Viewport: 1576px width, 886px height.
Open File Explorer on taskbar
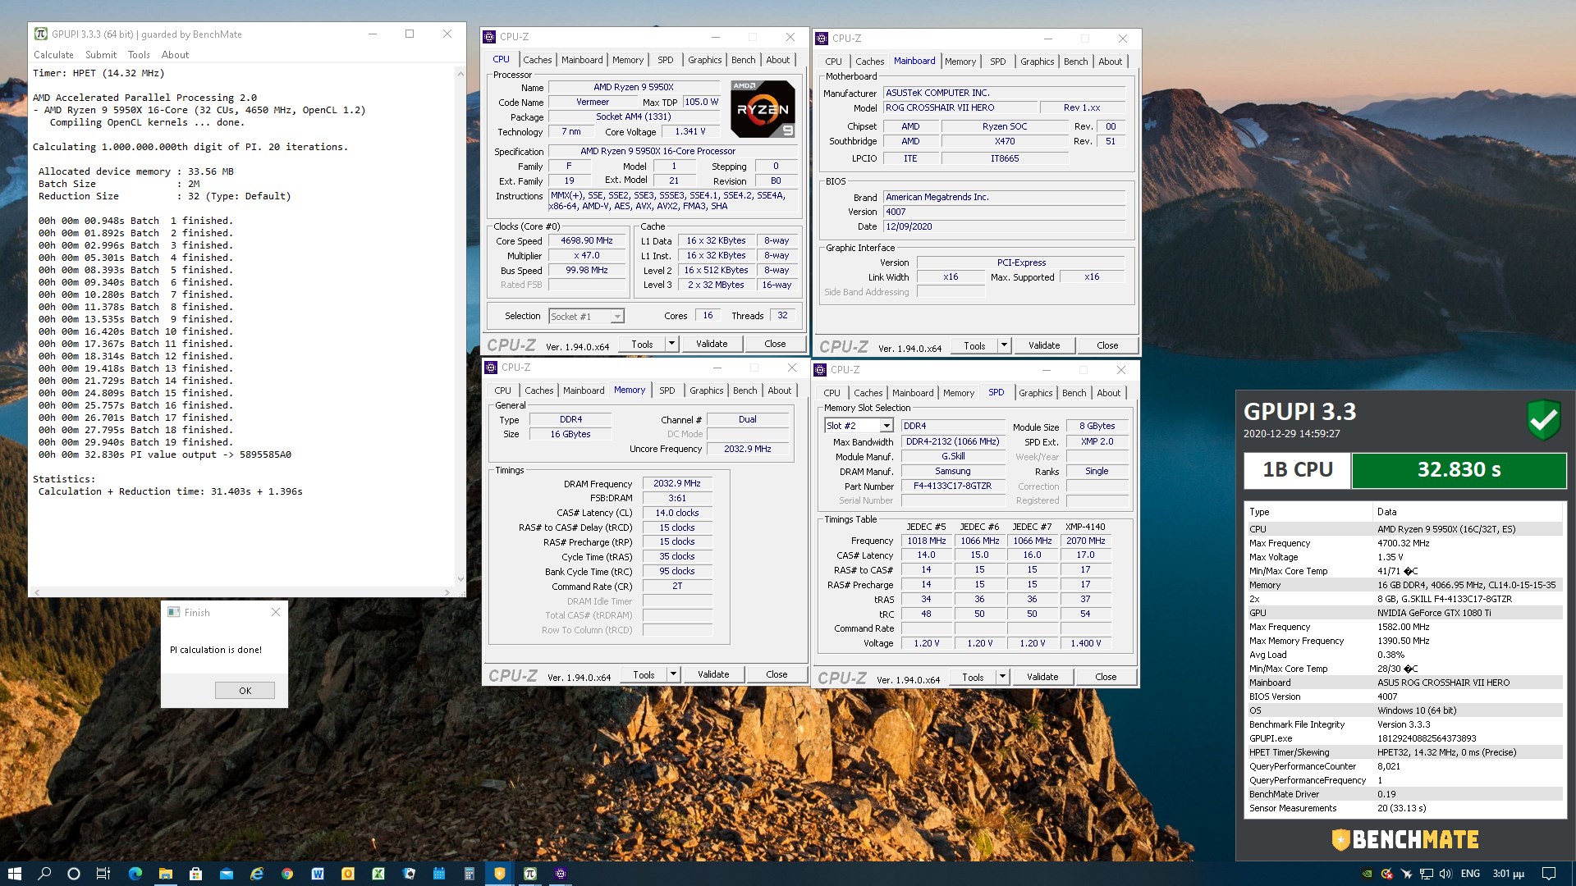click(166, 874)
